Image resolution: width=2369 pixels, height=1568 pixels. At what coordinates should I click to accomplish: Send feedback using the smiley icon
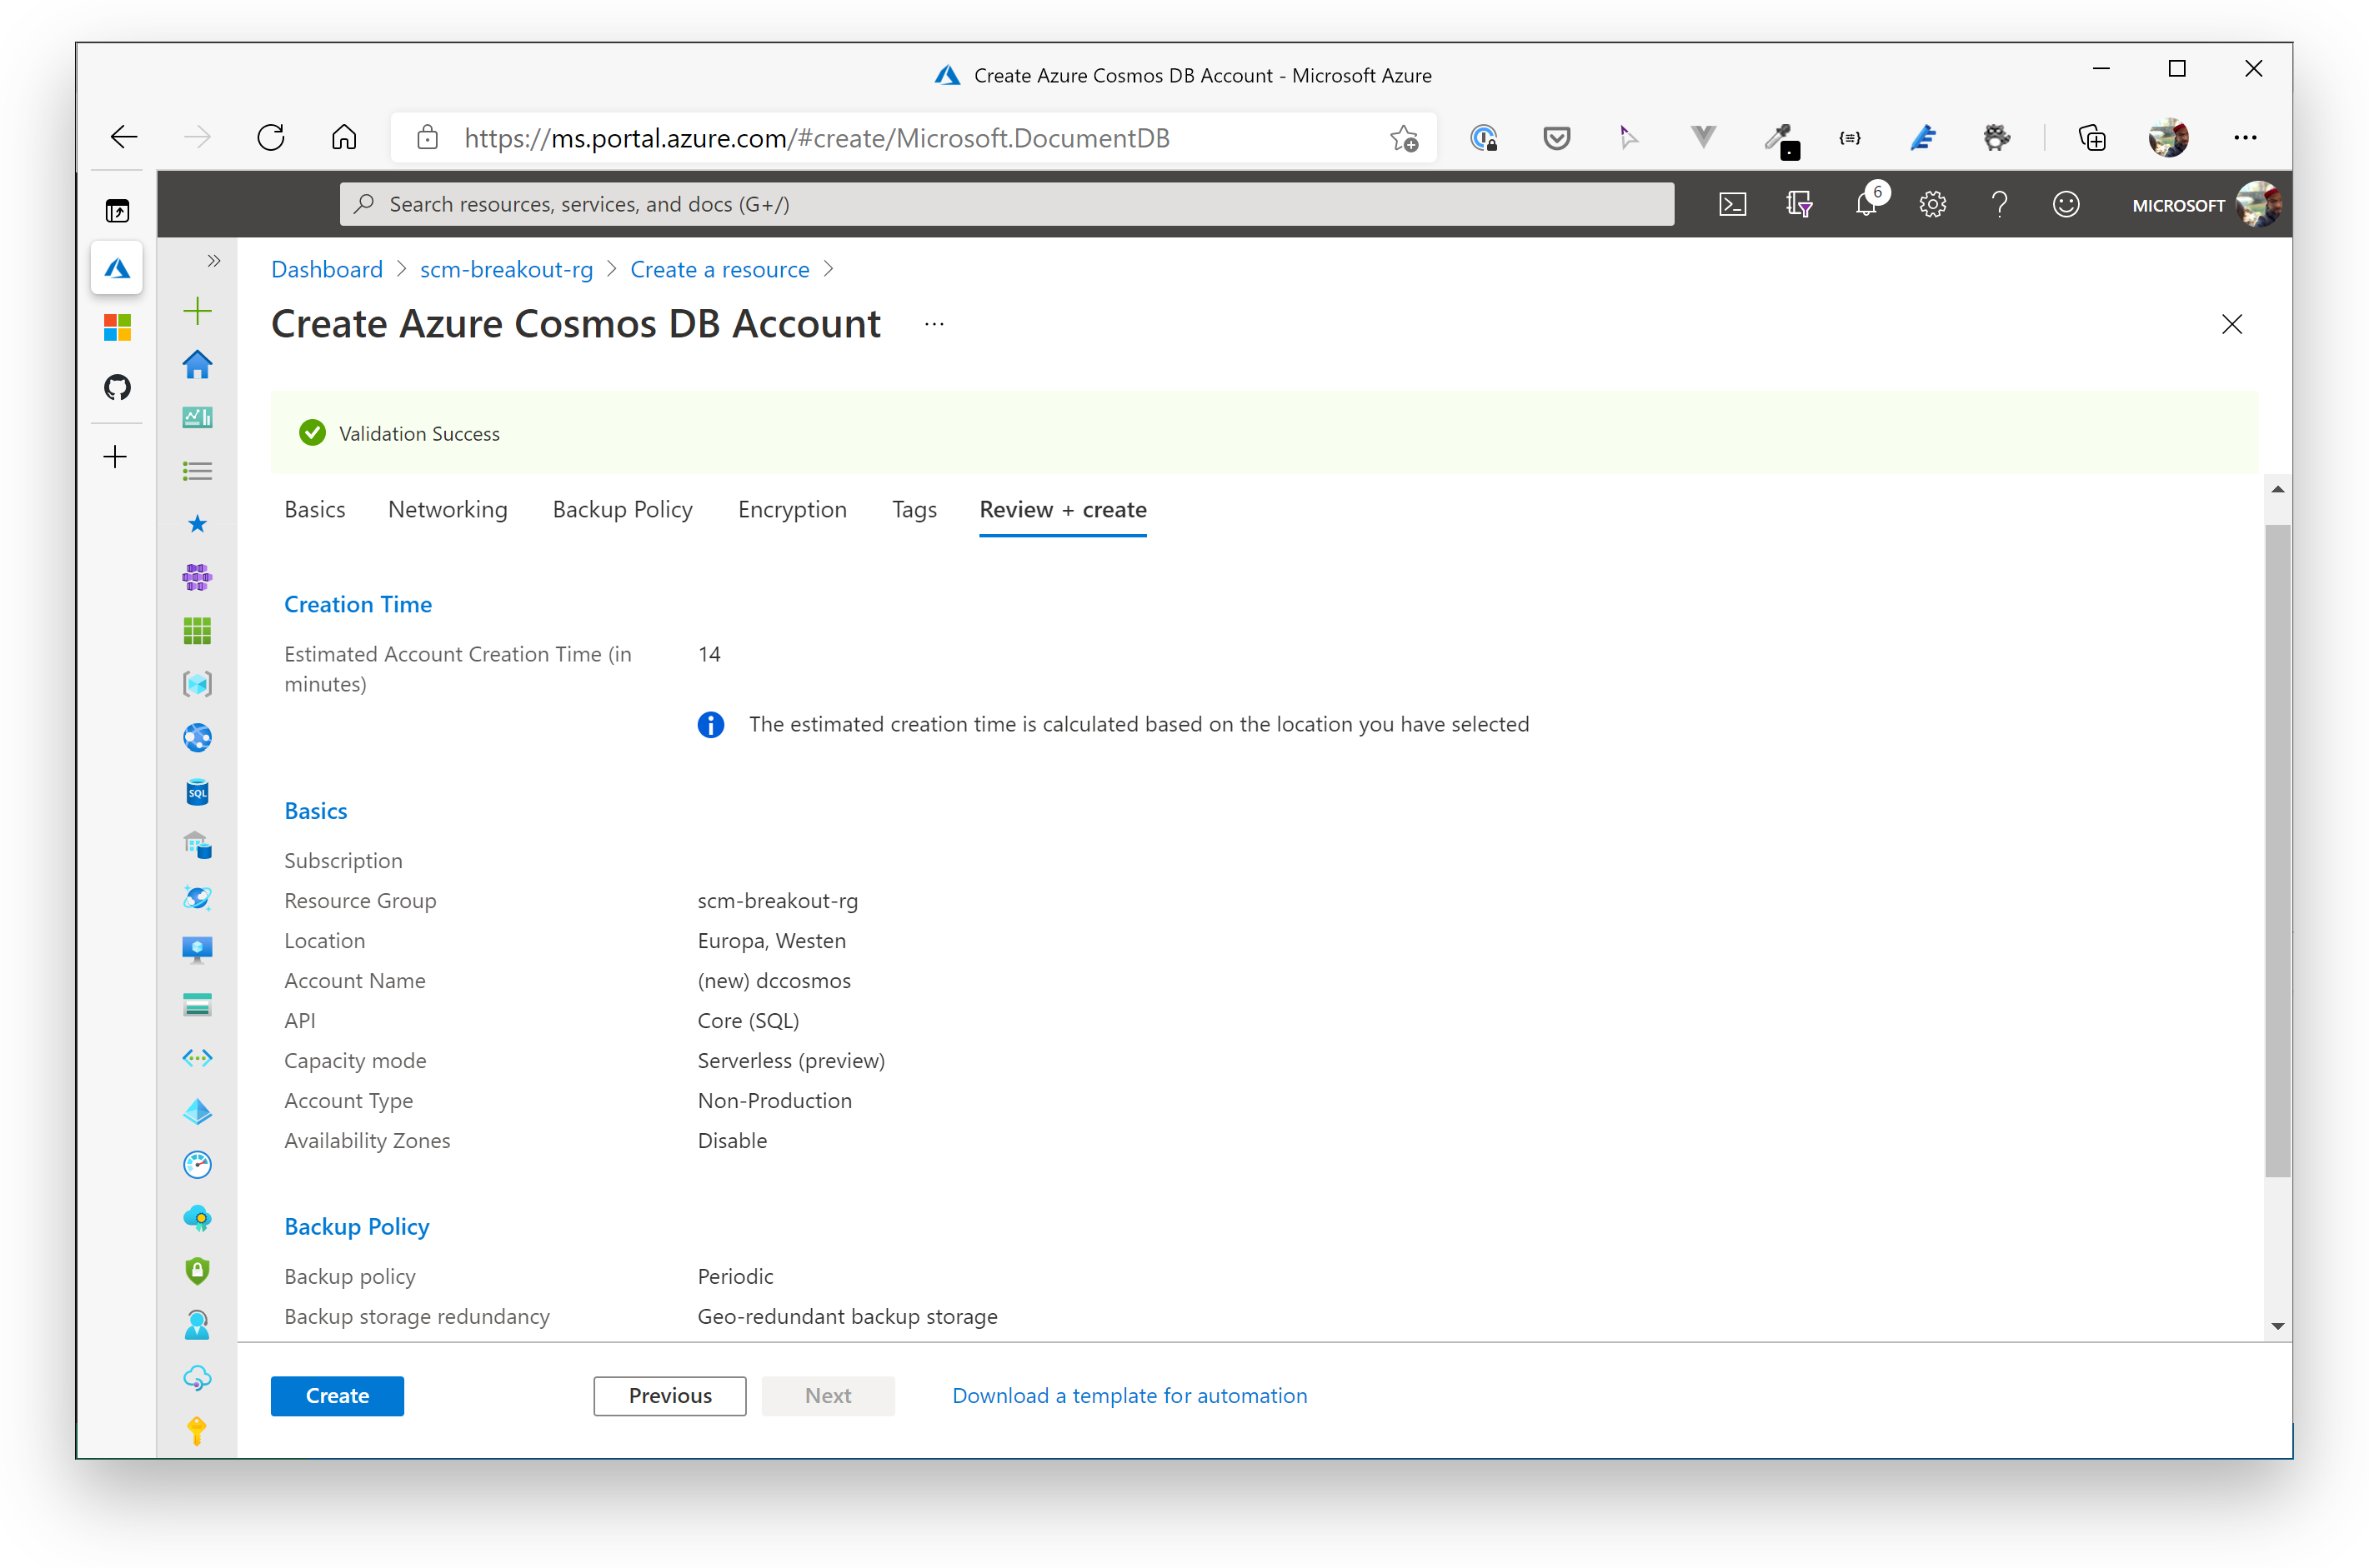point(2065,204)
